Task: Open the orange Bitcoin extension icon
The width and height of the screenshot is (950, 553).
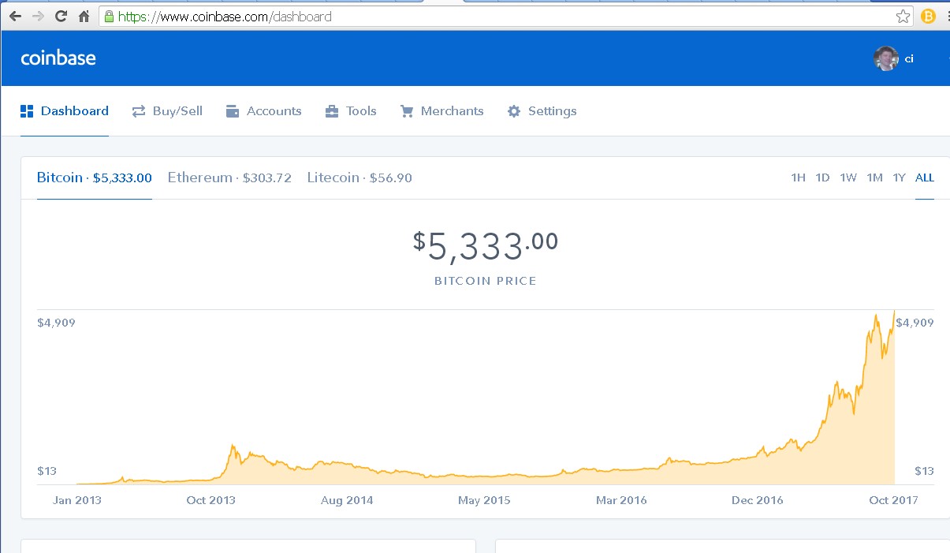Action: tap(929, 16)
